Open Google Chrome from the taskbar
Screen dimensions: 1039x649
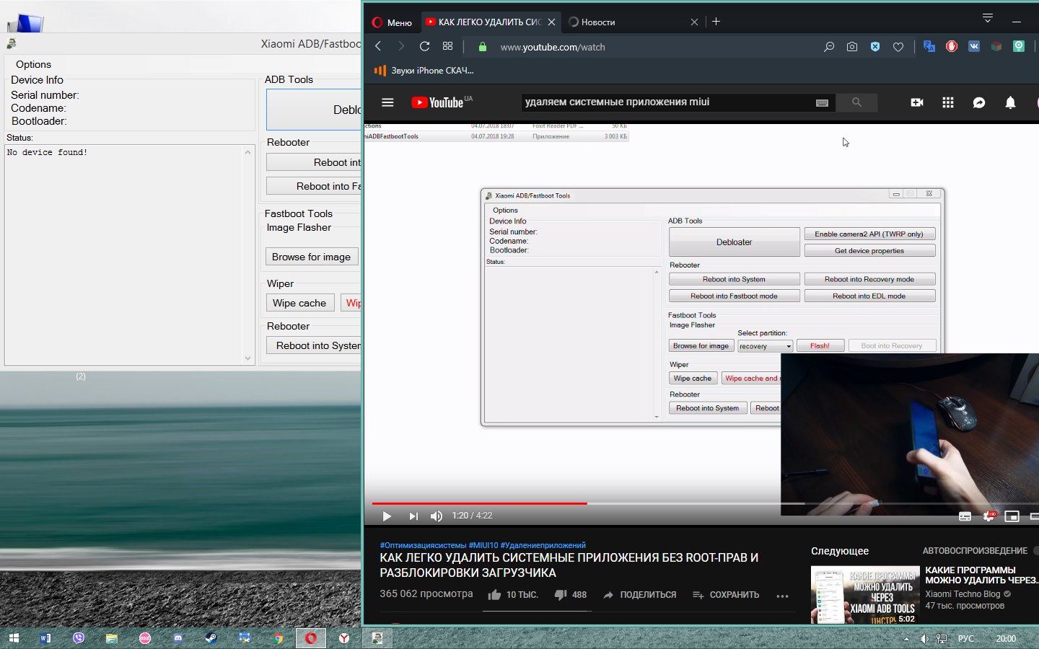click(x=278, y=638)
